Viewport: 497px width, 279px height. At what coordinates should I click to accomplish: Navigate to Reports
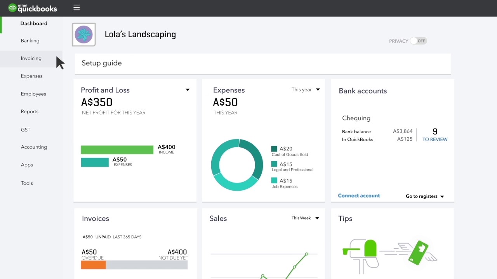click(30, 112)
